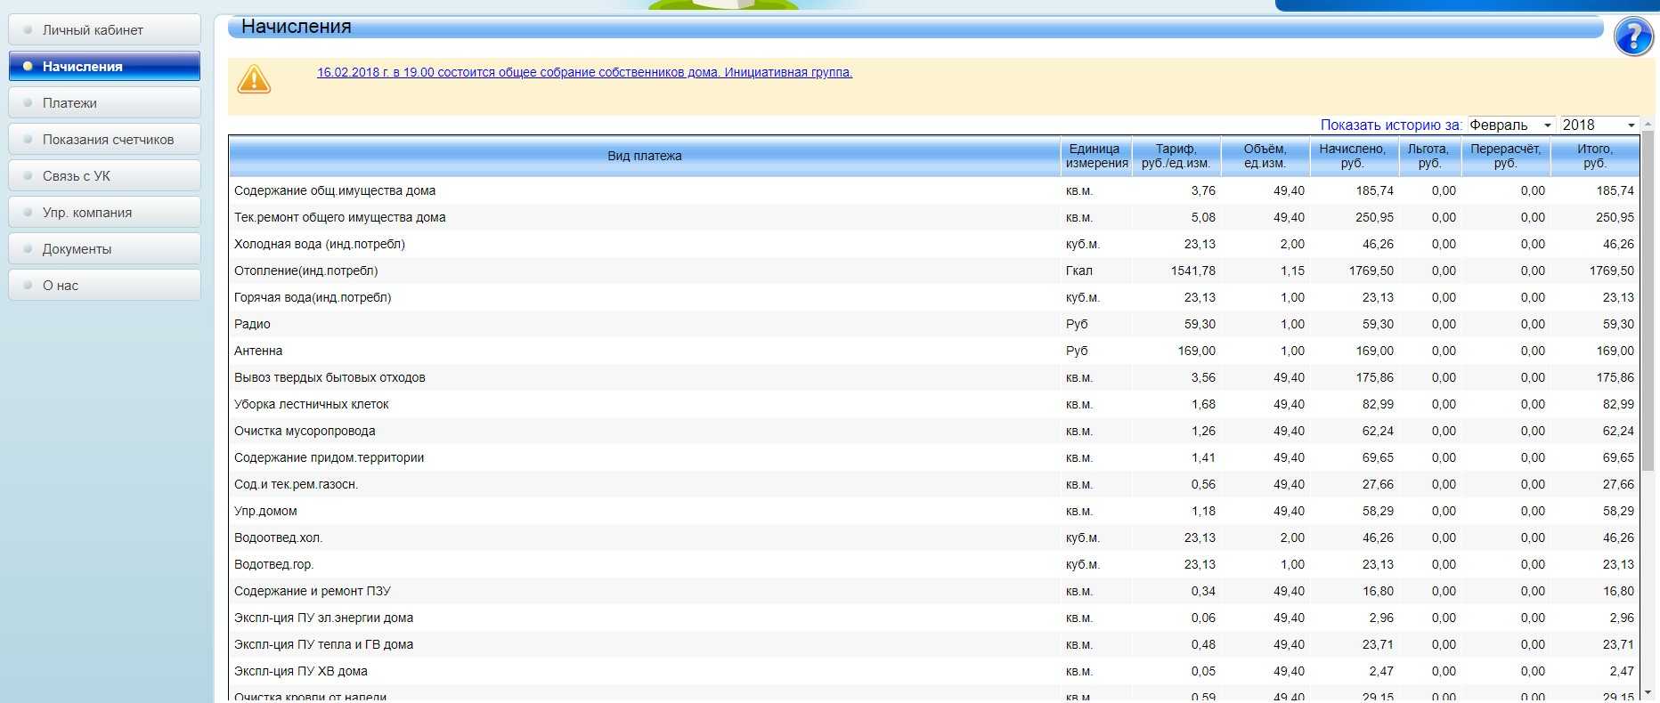Click the yellow warning triangle icon
The height and width of the screenshot is (703, 1660).
point(254,80)
